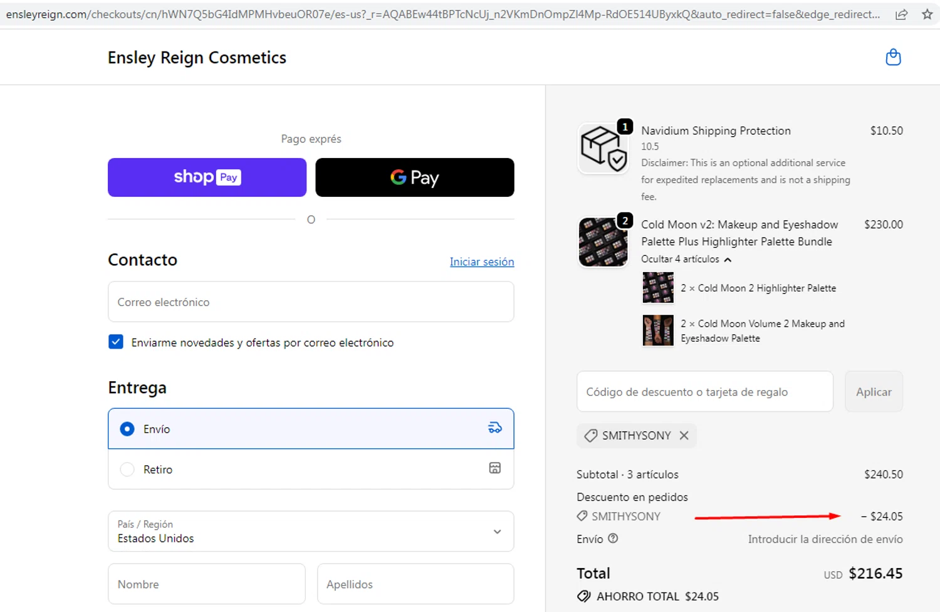This screenshot has height=612, width=940.
Task: Collapse the Ocultar 4 artículos list
Action: point(686,259)
